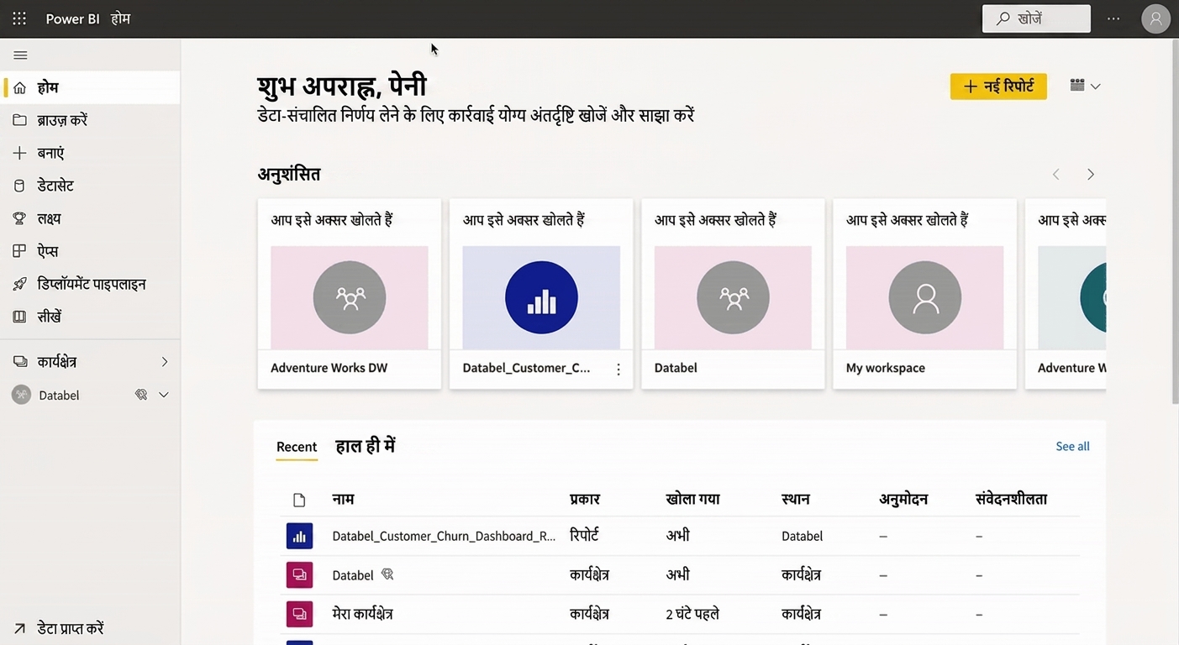Click the रिपोर्ट type cell
The width and height of the screenshot is (1179, 645).
[x=584, y=535]
